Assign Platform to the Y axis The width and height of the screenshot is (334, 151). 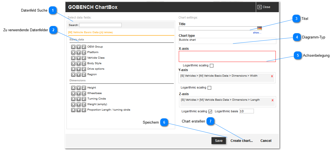coord(78,52)
